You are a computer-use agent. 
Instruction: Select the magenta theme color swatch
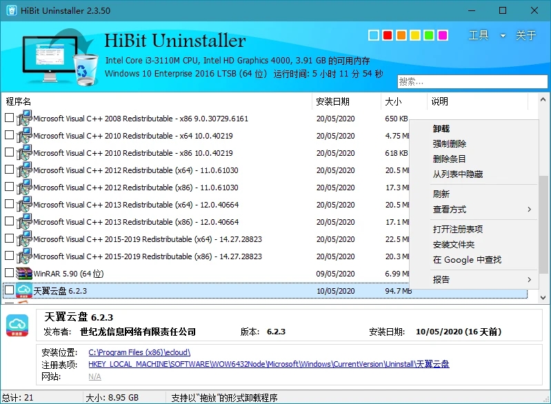[x=443, y=35]
